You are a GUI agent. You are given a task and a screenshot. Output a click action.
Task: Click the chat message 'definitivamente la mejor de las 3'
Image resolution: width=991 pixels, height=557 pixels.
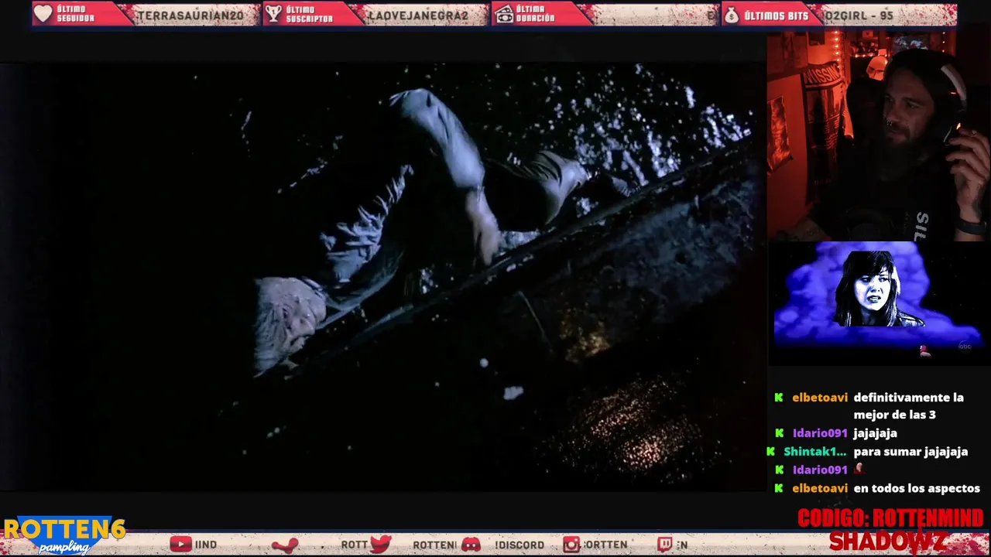(908, 406)
